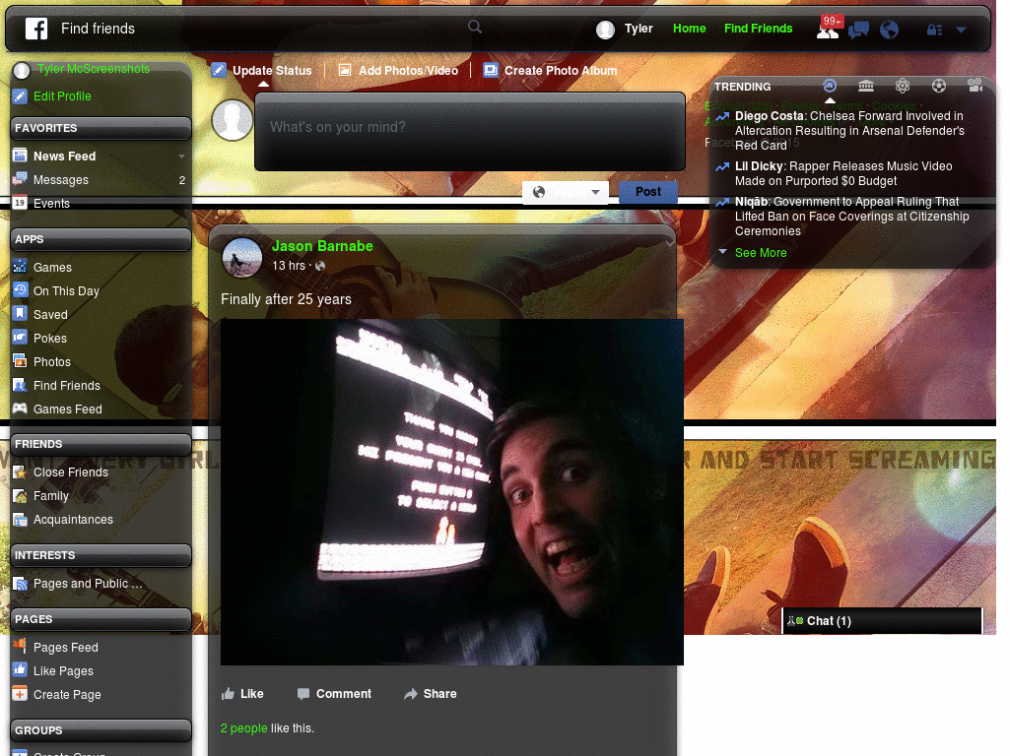
Task: Open the Chat (1) bar
Action: coord(882,620)
